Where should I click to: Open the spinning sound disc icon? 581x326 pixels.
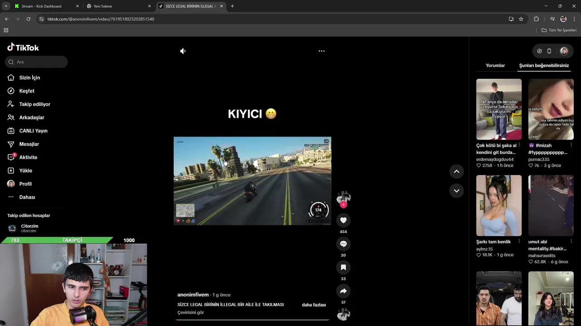point(344,314)
